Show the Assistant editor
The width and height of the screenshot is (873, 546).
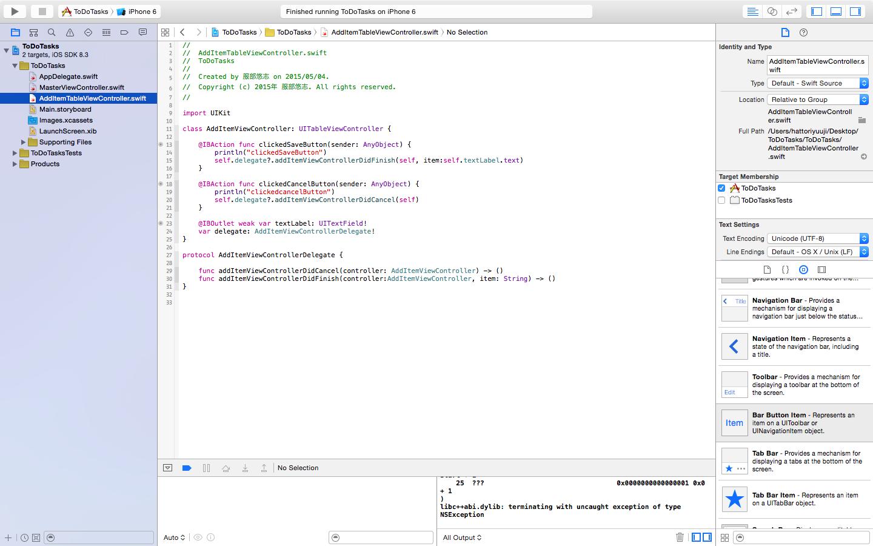coord(772,12)
